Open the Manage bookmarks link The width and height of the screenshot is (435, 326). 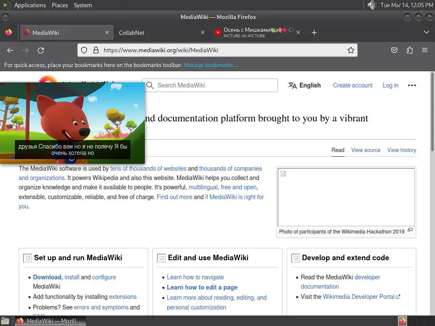click(211, 65)
